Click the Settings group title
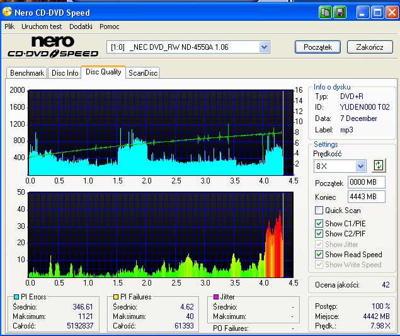Screen dimensions: 400x336 [326, 144]
